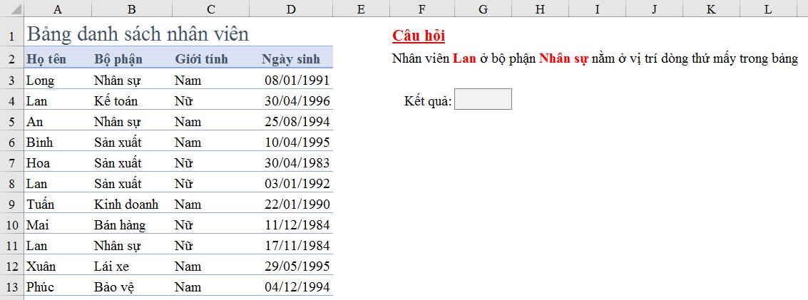The image size is (808, 300).
Task: Select the birthdate cell 08/01/1991
Action: (x=297, y=81)
